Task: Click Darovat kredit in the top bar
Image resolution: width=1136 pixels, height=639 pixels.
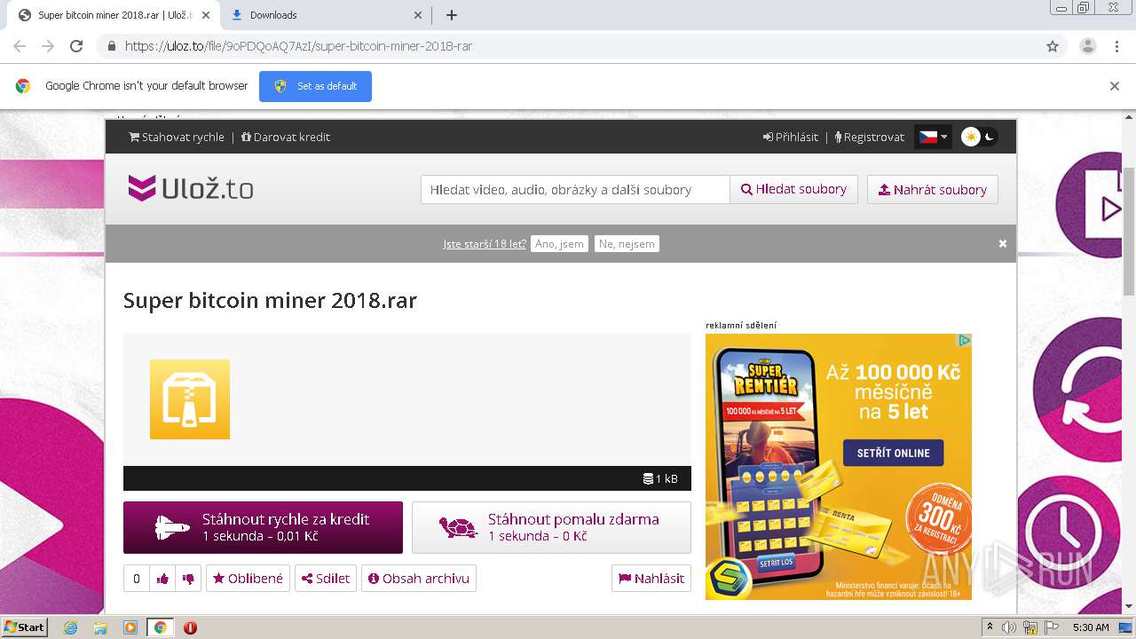Action: coord(286,137)
